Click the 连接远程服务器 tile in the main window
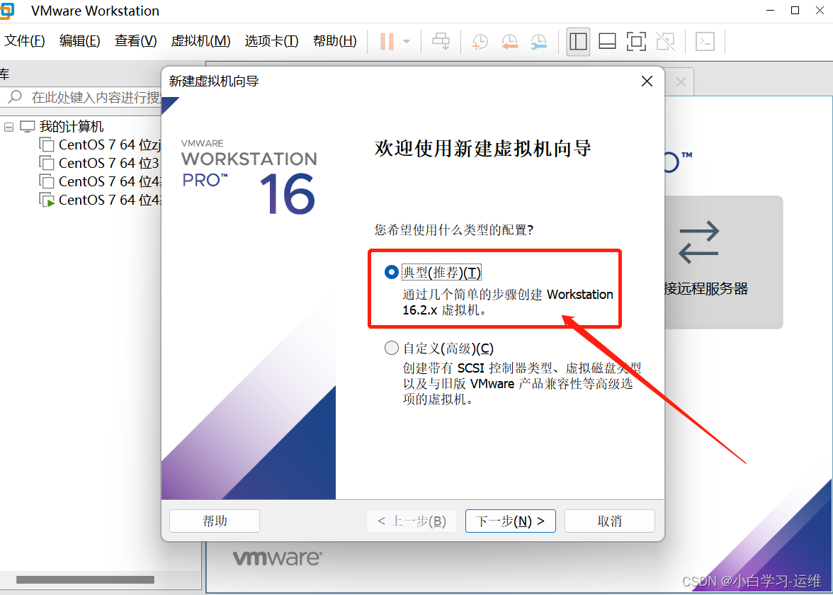Image resolution: width=833 pixels, height=595 pixels. (x=723, y=262)
